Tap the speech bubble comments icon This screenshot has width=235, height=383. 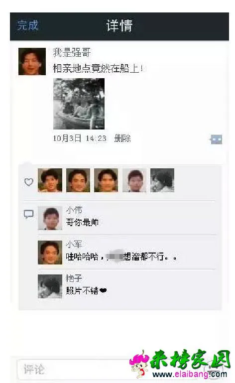[28, 215]
